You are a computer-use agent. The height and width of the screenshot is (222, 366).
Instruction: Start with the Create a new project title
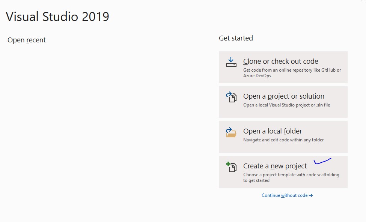[x=275, y=166]
